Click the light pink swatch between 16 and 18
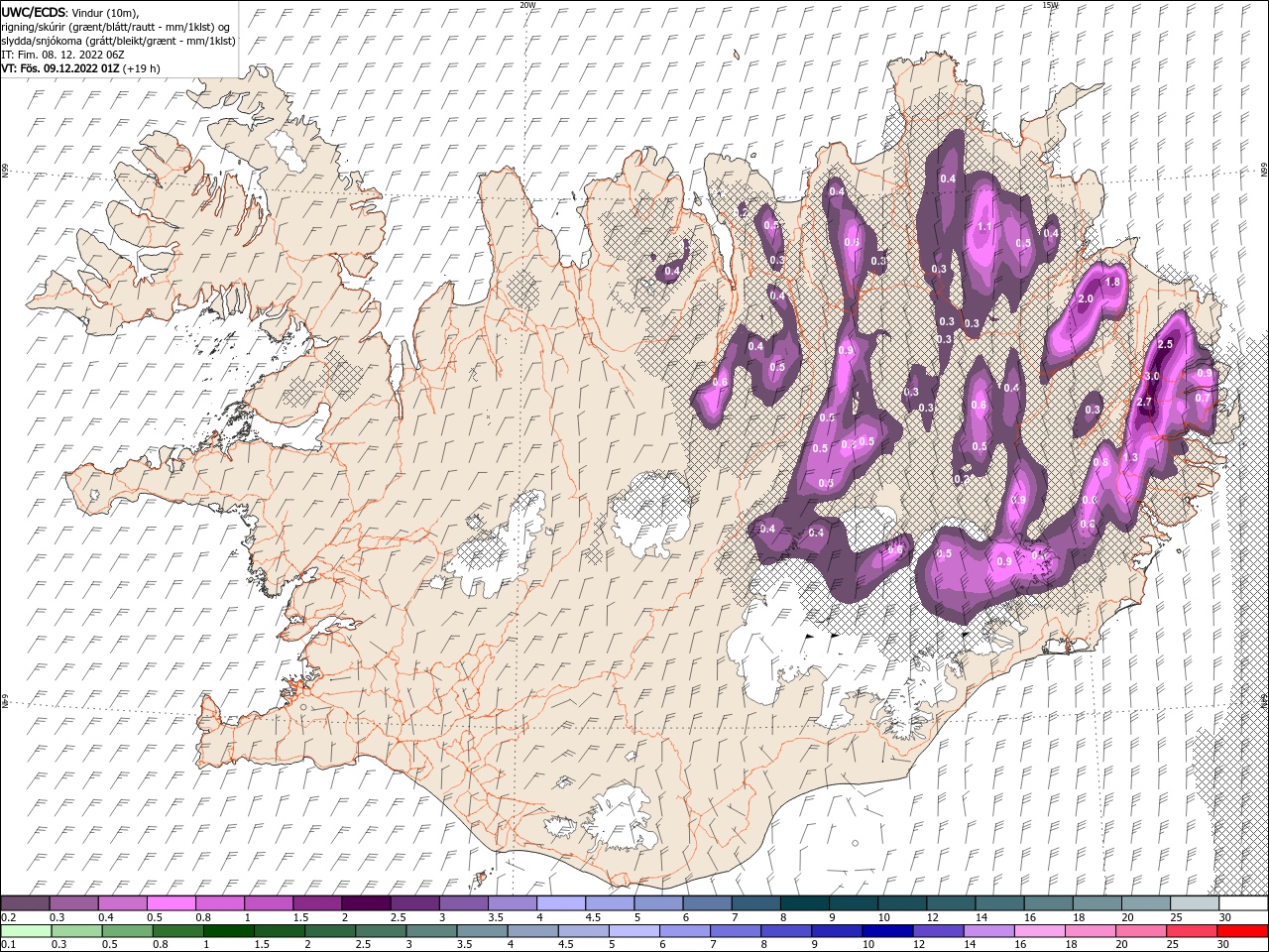Screen dimensions: 1269x952 [x=1038, y=931]
